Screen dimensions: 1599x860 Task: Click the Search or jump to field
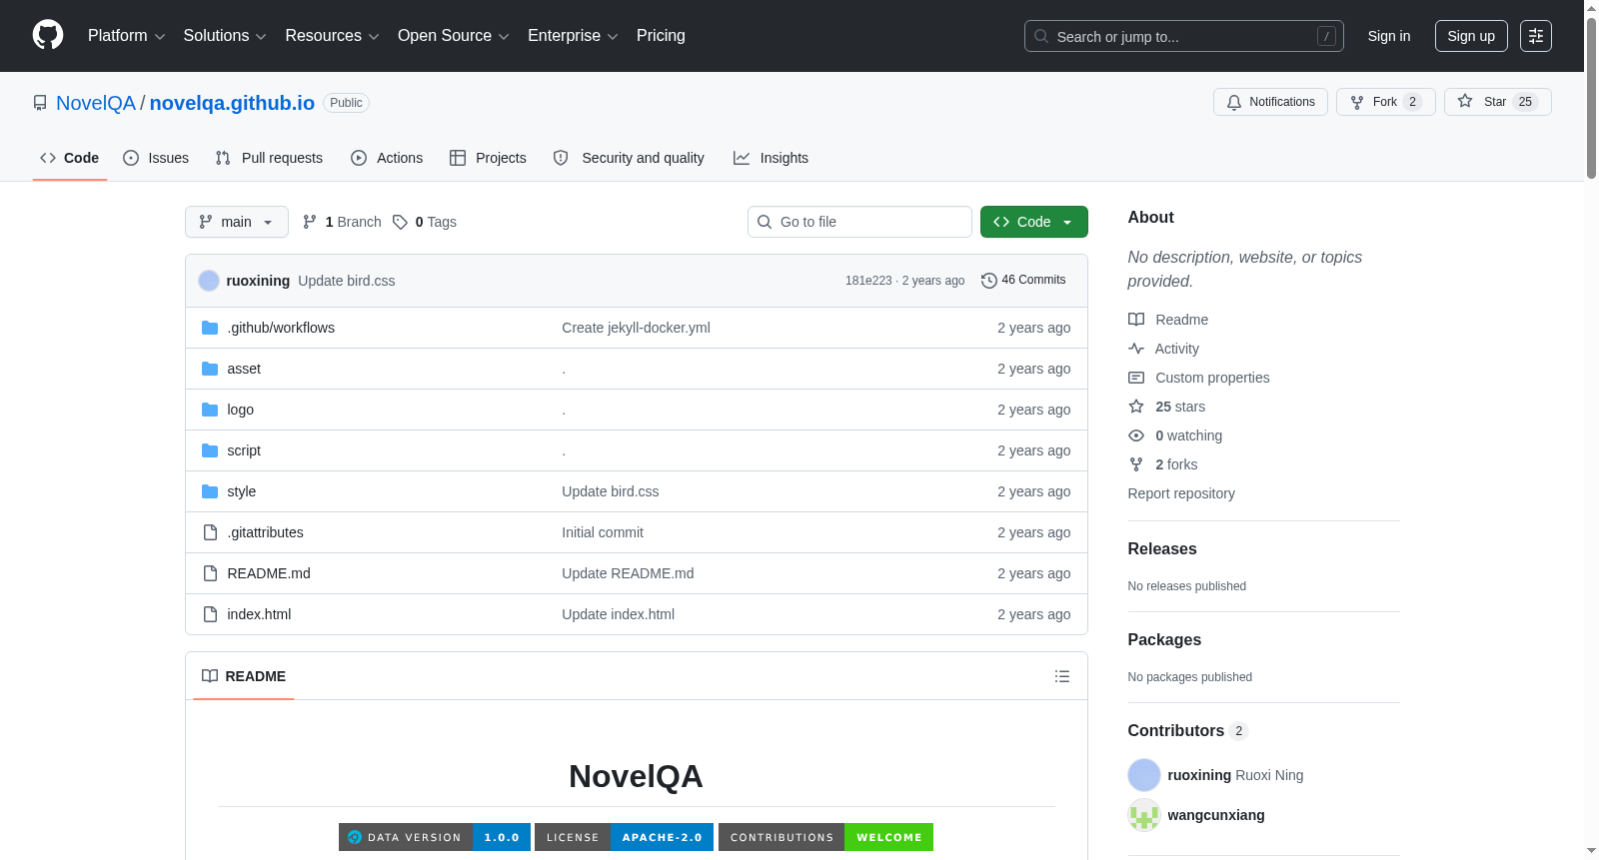coord(1184,36)
